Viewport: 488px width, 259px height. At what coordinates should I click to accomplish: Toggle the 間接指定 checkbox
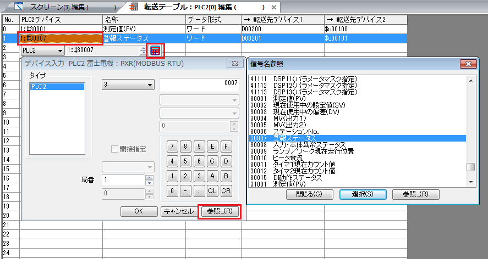coord(115,149)
